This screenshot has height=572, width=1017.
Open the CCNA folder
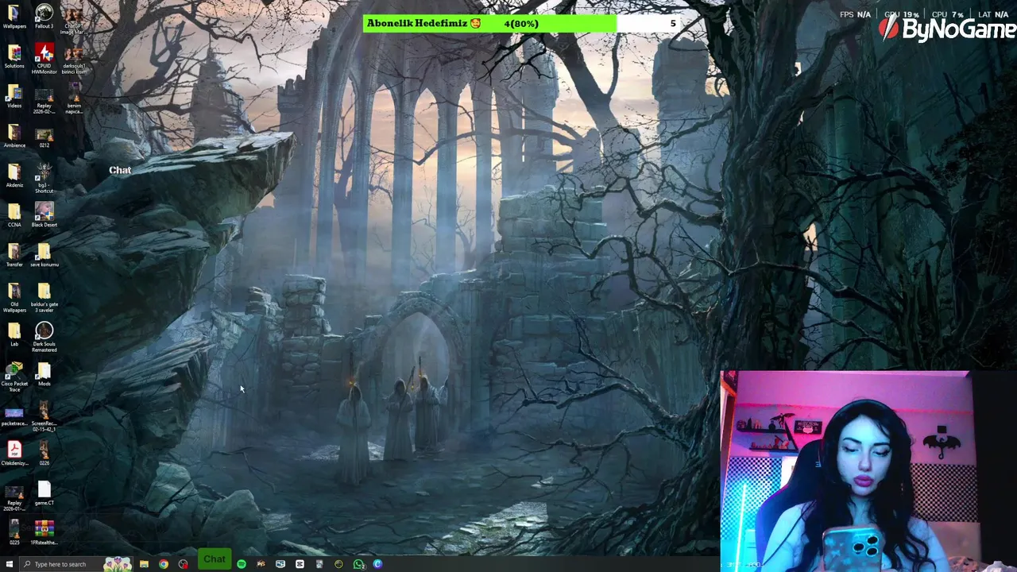14,215
